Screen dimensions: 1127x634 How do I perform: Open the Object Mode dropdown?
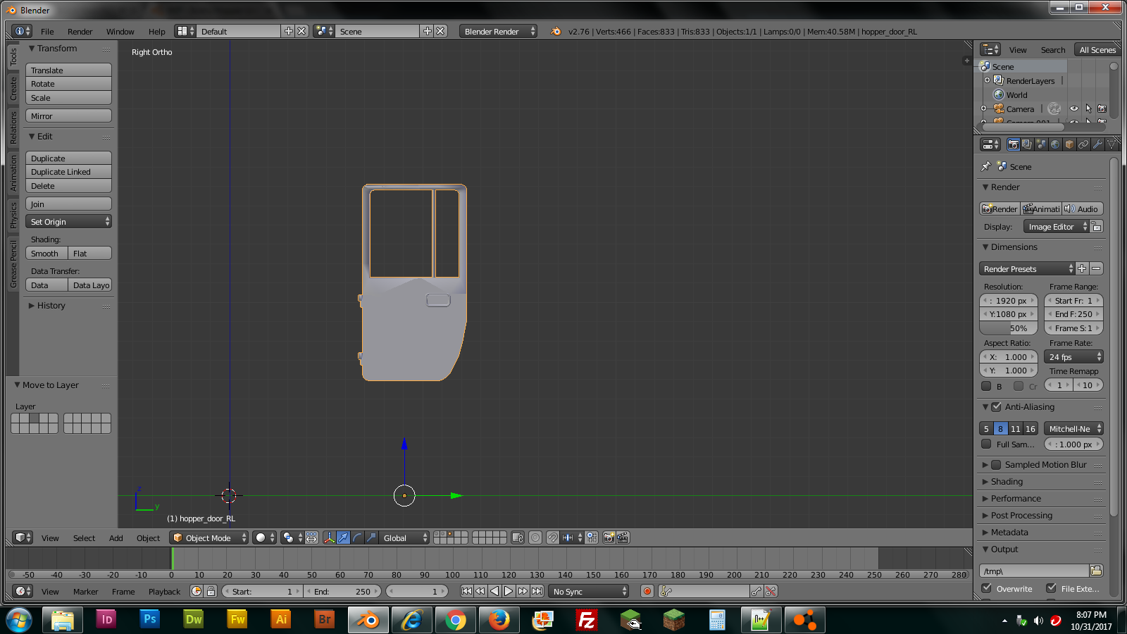tap(210, 537)
